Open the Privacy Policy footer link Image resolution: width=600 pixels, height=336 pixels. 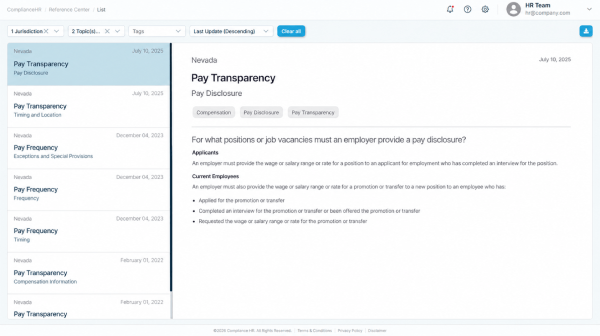350,330
